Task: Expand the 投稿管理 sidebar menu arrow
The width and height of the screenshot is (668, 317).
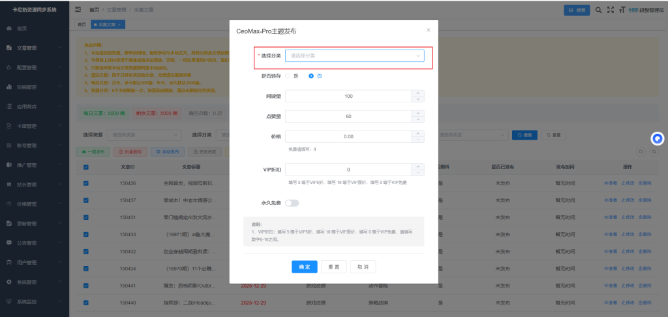Action: tap(61, 87)
